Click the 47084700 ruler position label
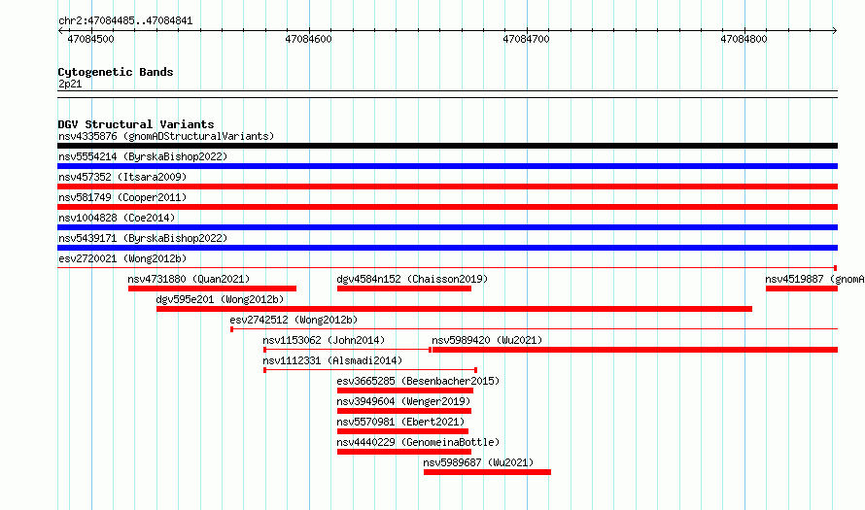The image size is (865, 510). [526, 39]
